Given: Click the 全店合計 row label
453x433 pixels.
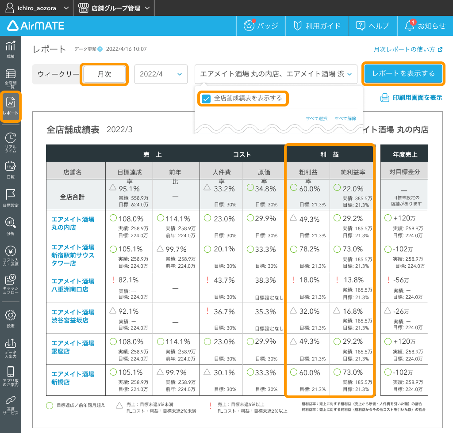Looking at the screenshot, I should [x=72, y=197].
